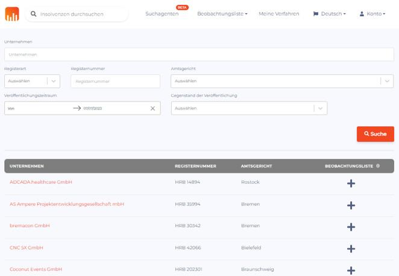Screen dimensions: 399x276
Task: Click plus icon for Coconut Events GmbH
Action: point(351,270)
